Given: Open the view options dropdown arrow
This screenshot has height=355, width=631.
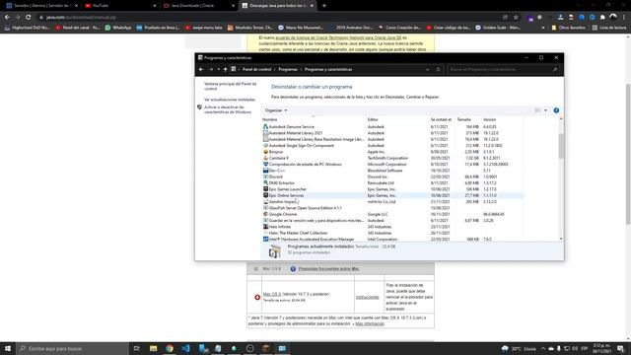Looking at the screenshot, I should pos(545,110).
